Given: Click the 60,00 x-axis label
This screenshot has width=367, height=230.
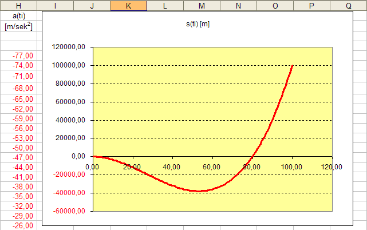Looking at the screenshot, I should [x=212, y=166].
